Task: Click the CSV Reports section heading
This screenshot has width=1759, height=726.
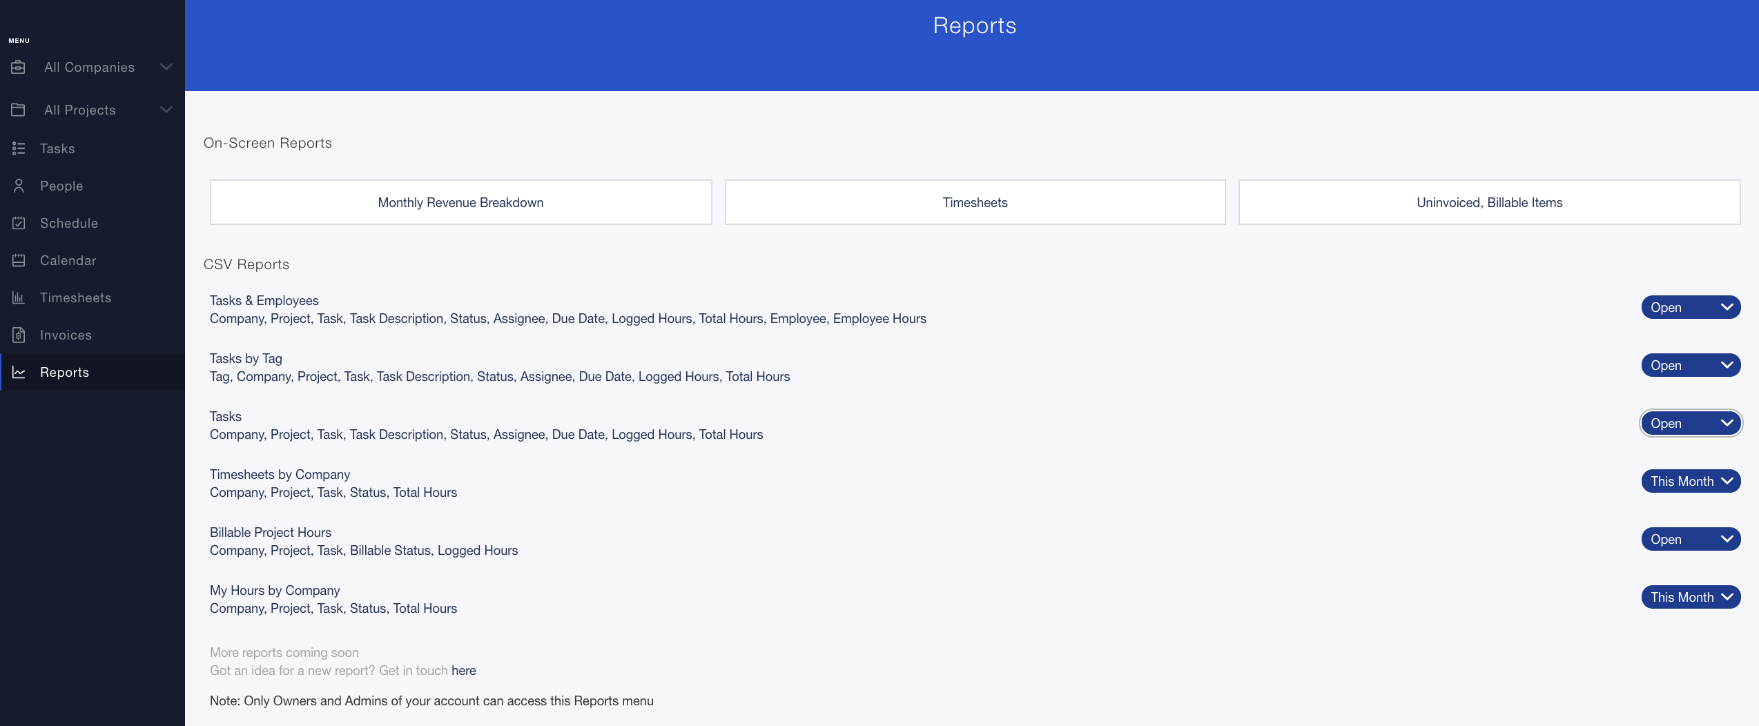Action: coord(246,264)
